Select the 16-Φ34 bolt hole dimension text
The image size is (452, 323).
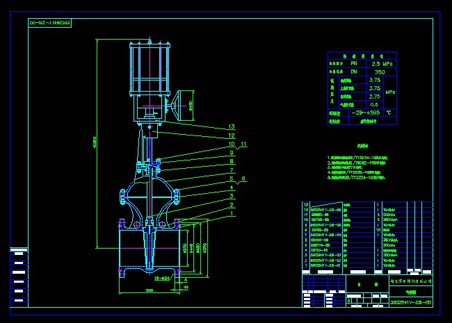(161, 279)
